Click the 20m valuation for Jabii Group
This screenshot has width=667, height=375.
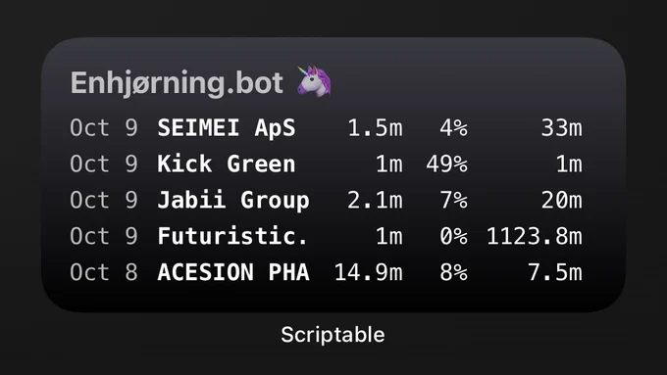point(561,200)
